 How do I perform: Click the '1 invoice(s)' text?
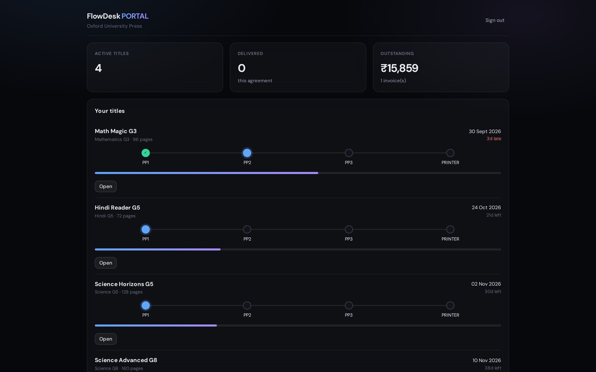tap(393, 81)
